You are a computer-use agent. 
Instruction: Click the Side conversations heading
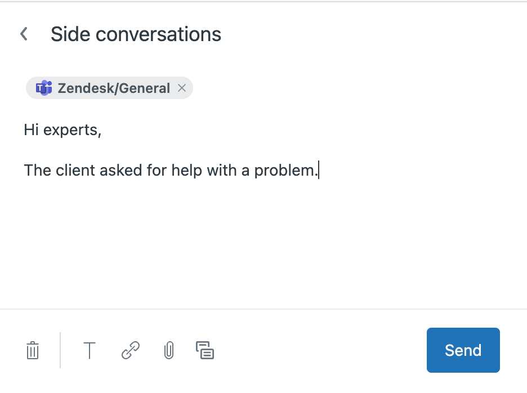click(x=136, y=34)
